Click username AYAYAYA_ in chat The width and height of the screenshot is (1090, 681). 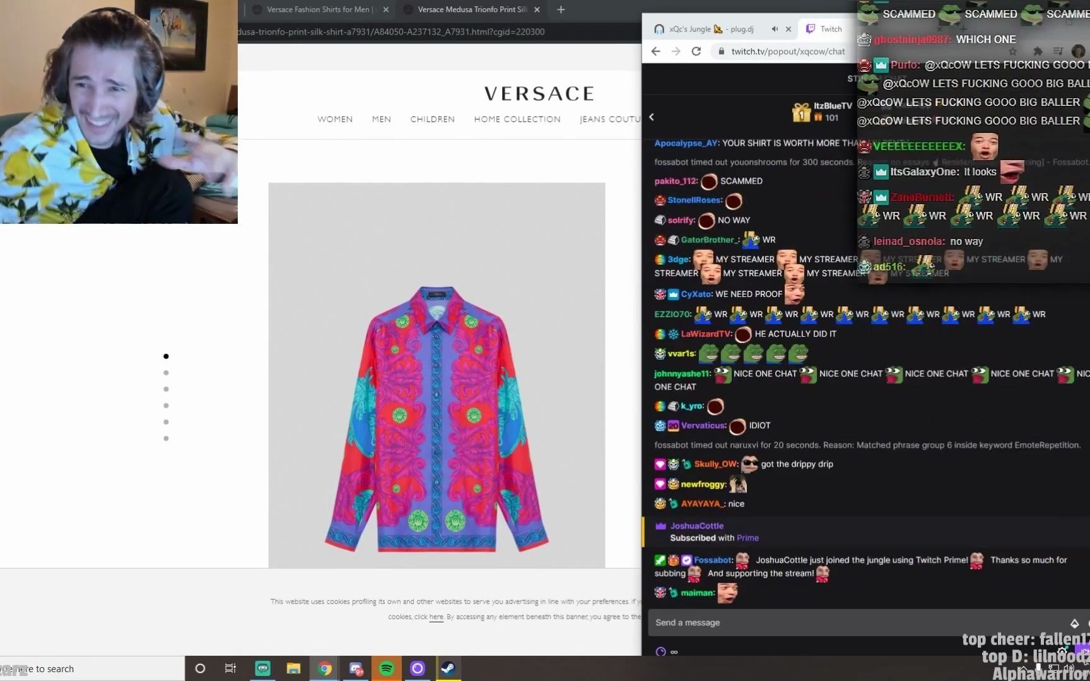tap(702, 504)
